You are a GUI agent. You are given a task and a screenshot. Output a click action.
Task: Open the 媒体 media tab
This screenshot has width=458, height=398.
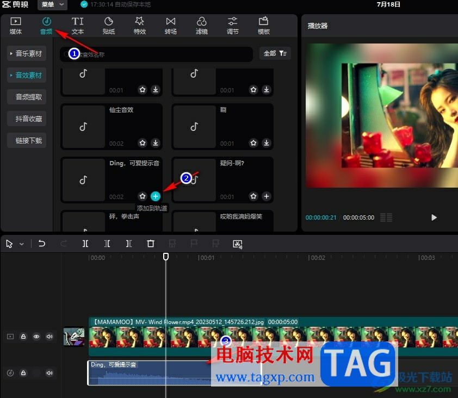click(16, 26)
